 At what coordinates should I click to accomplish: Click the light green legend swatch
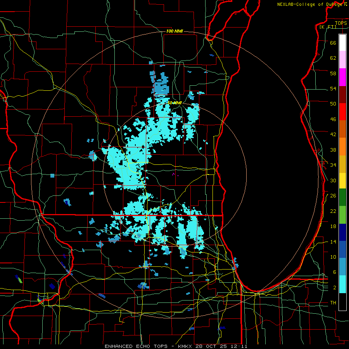342,215
